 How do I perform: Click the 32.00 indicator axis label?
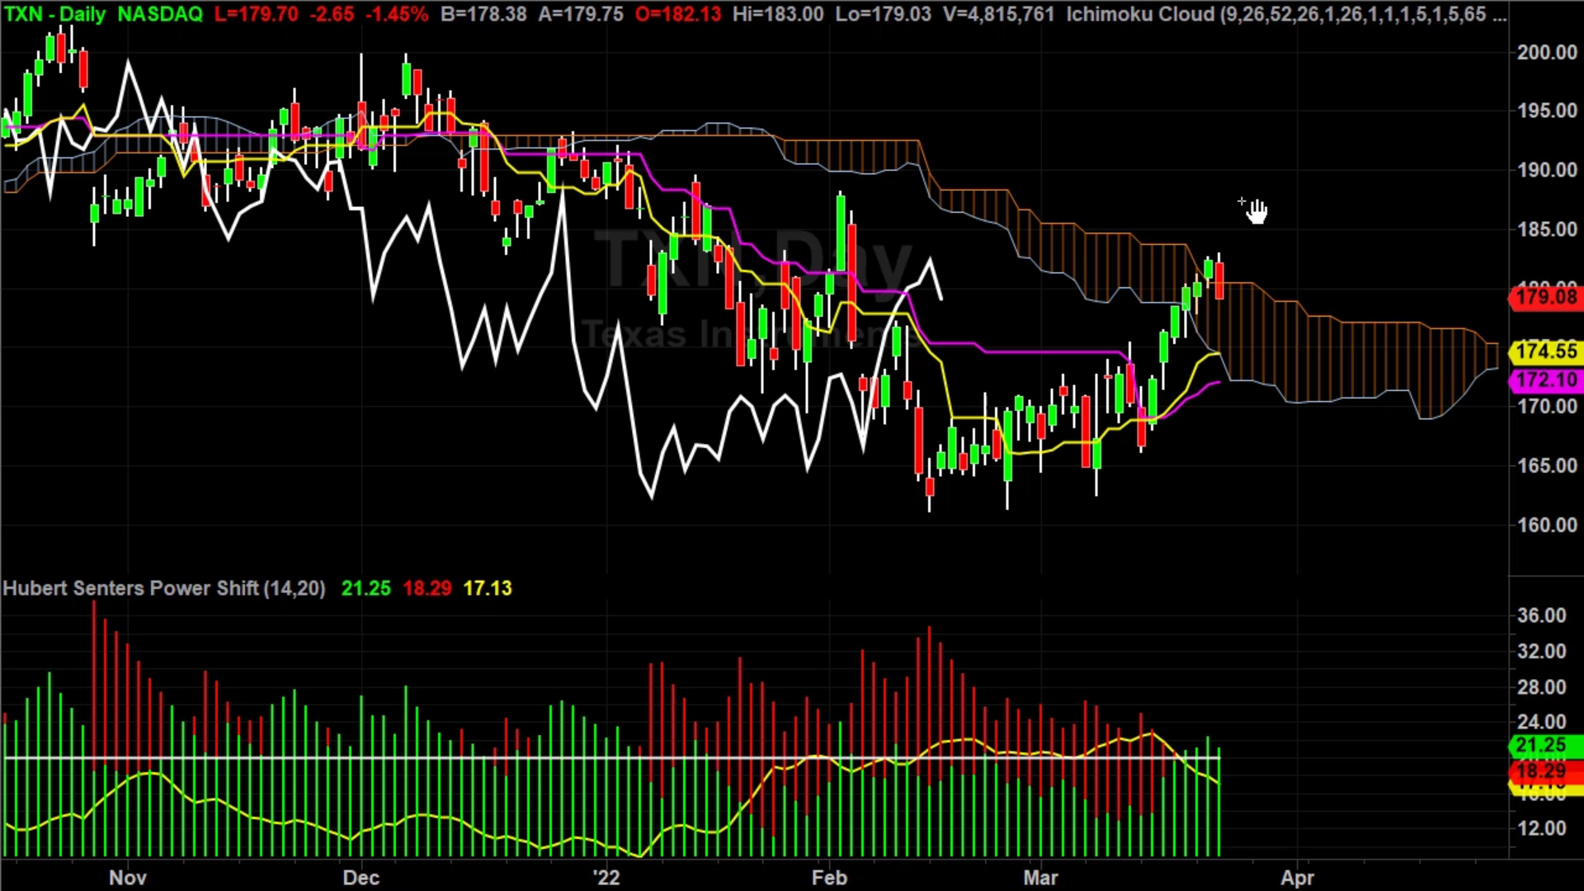tap(1541, 652)
